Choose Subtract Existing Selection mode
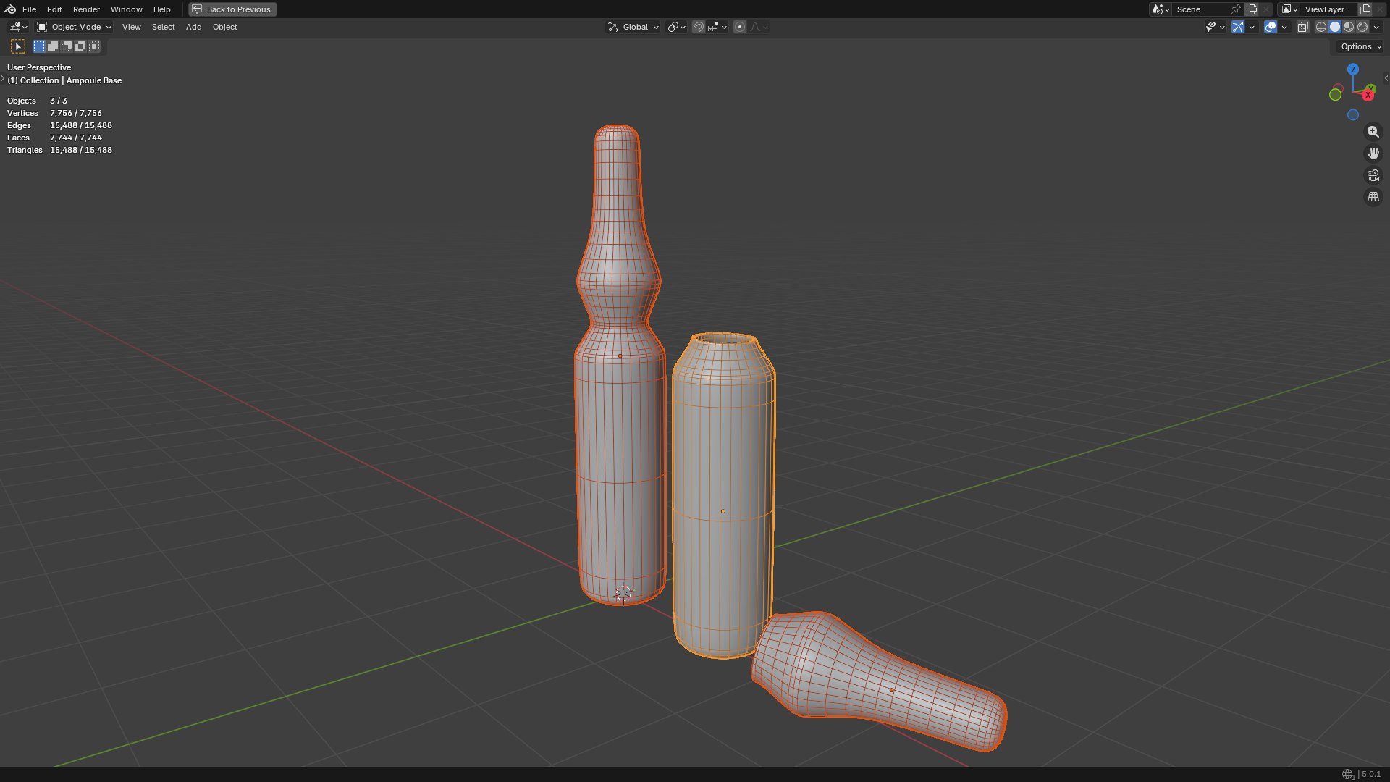Viewport: 1390px width, 782px height. 67,46
